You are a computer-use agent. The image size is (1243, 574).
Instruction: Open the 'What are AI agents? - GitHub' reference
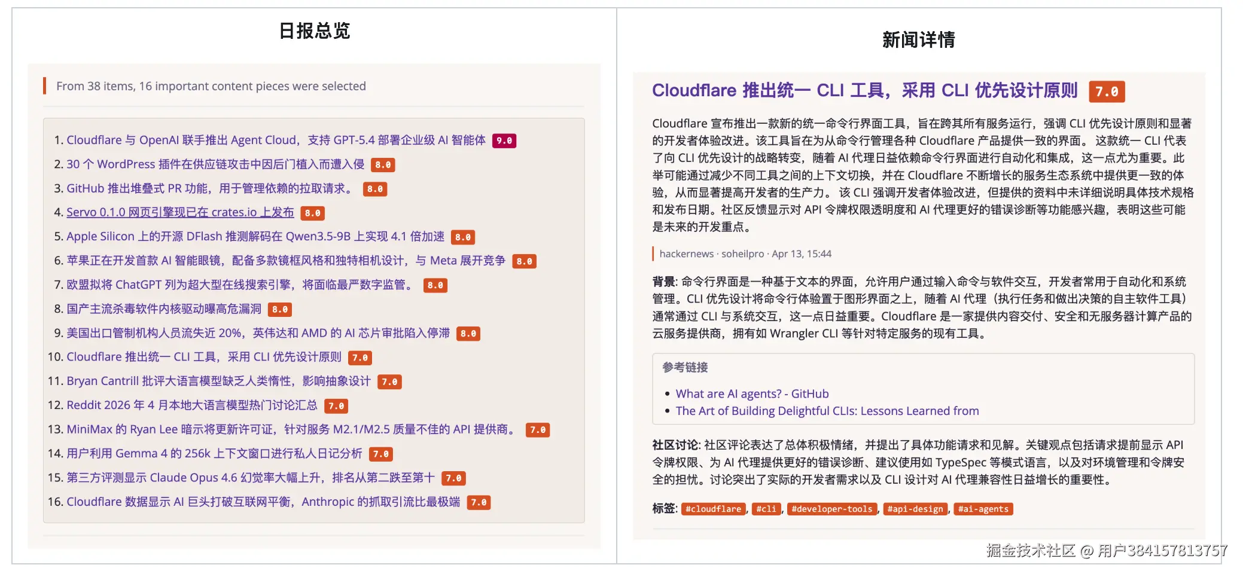[x=752, y=393]
